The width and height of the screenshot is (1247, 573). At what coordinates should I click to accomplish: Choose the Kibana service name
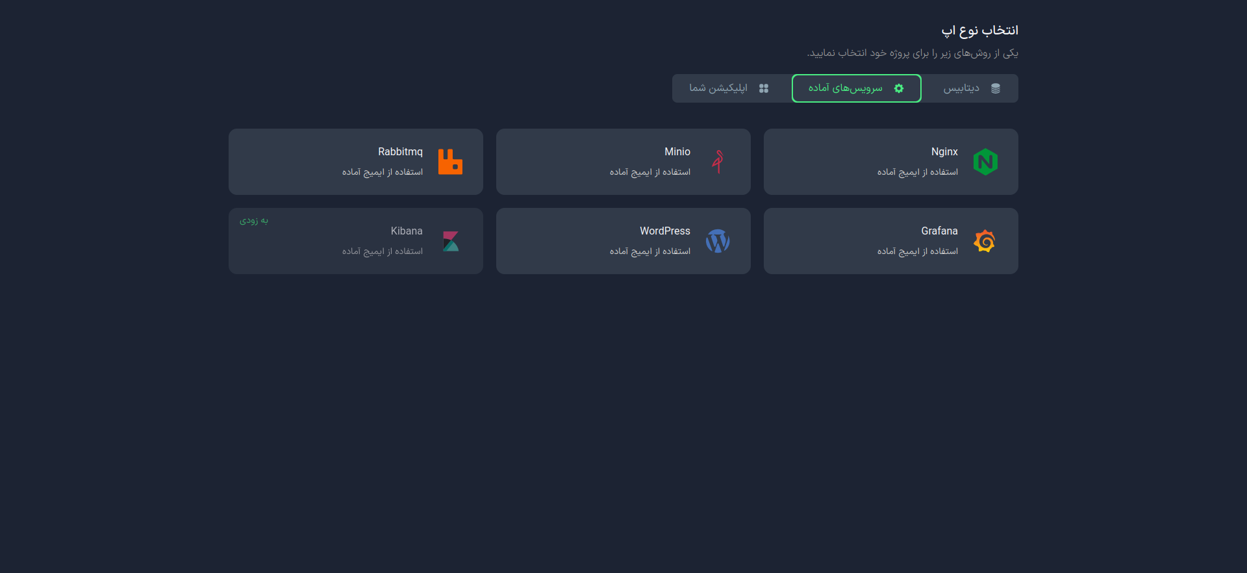click(x=407, y=231)
